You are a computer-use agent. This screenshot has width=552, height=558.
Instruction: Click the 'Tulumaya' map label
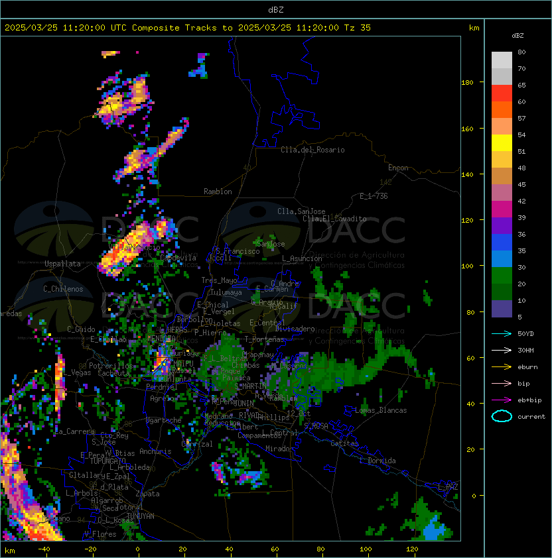[x=226, y=292]
